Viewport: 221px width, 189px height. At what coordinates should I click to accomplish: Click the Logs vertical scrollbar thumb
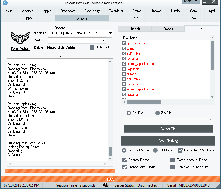pyautogui.click(x=110, y=151)
